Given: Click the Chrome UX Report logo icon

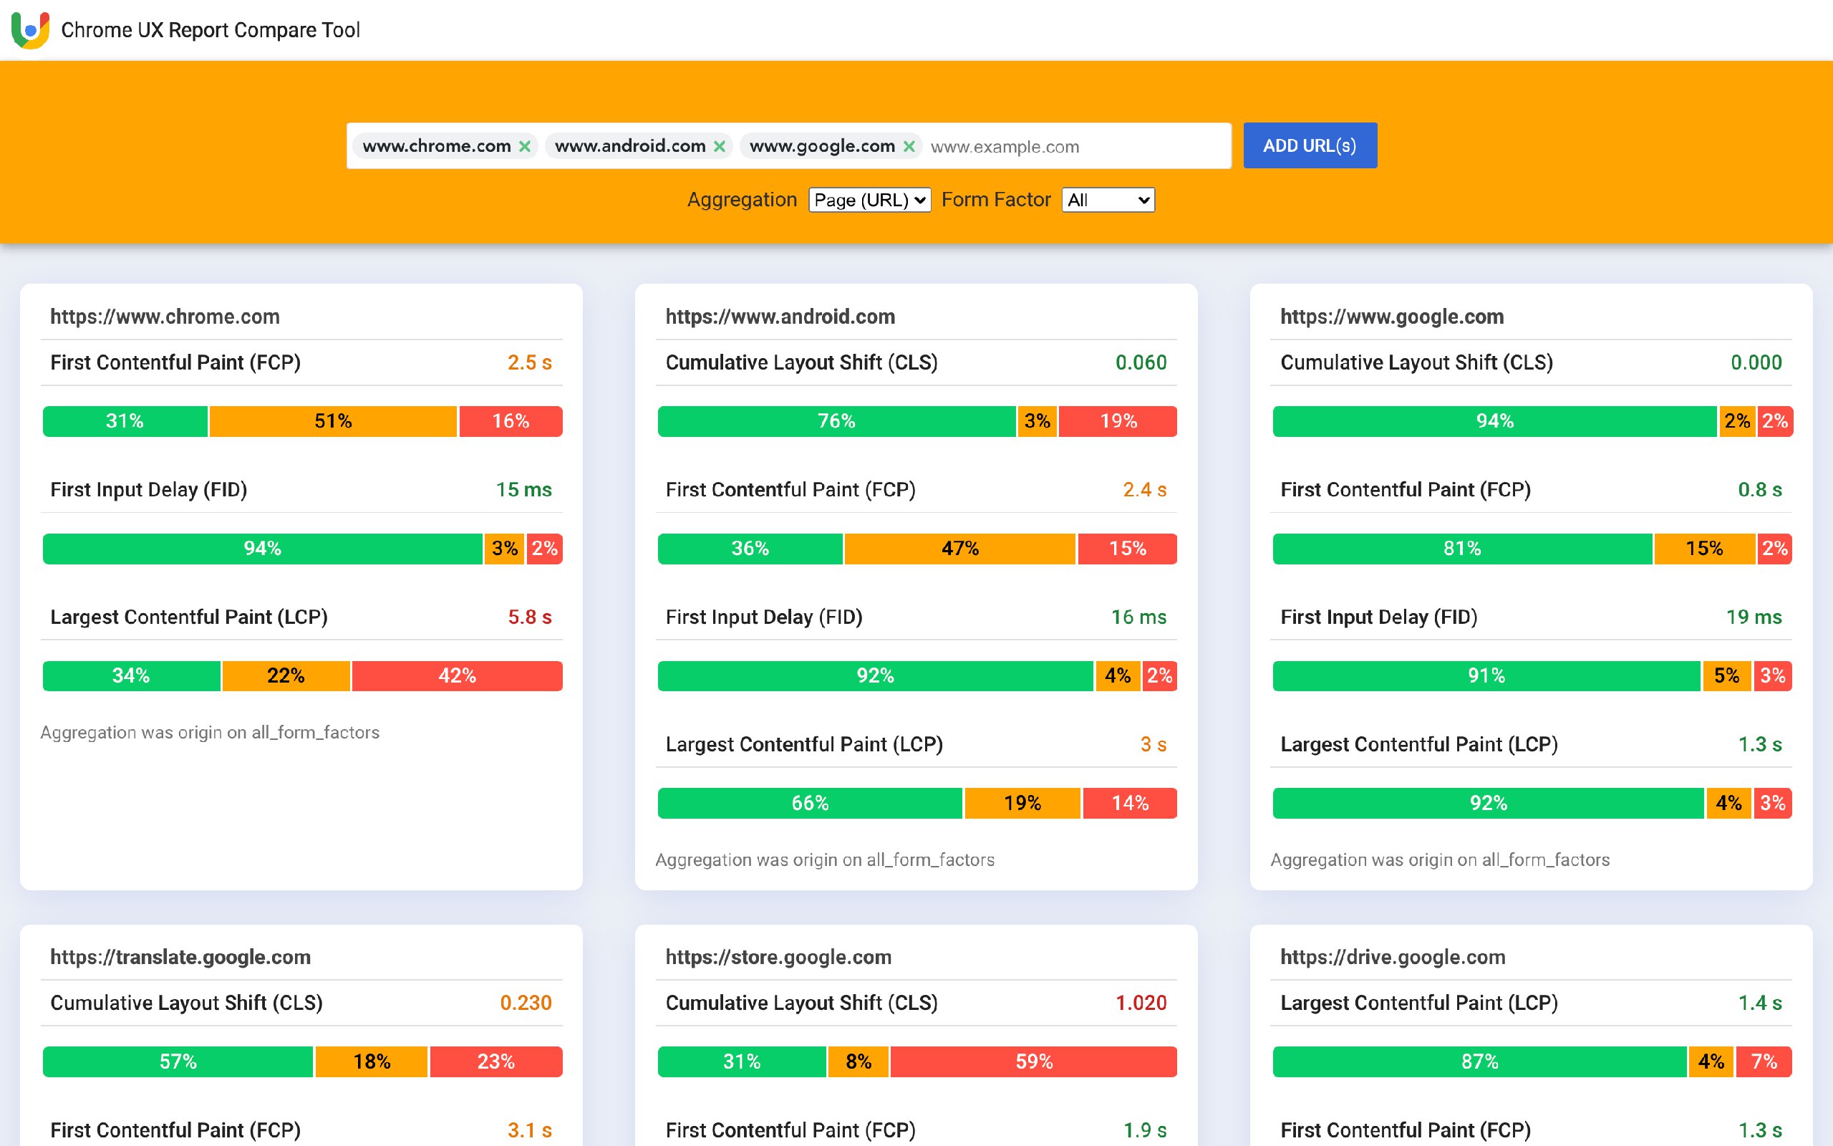Looking at the screenshot, I should click(x=30, y=29).
